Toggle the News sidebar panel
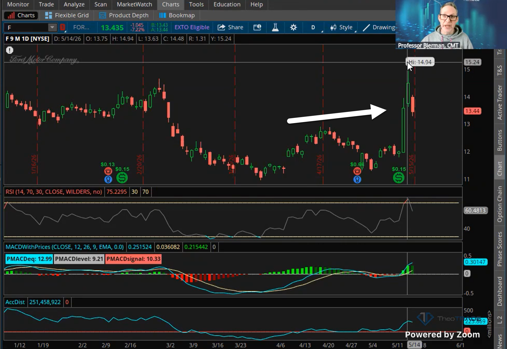 tap(500, 341)
